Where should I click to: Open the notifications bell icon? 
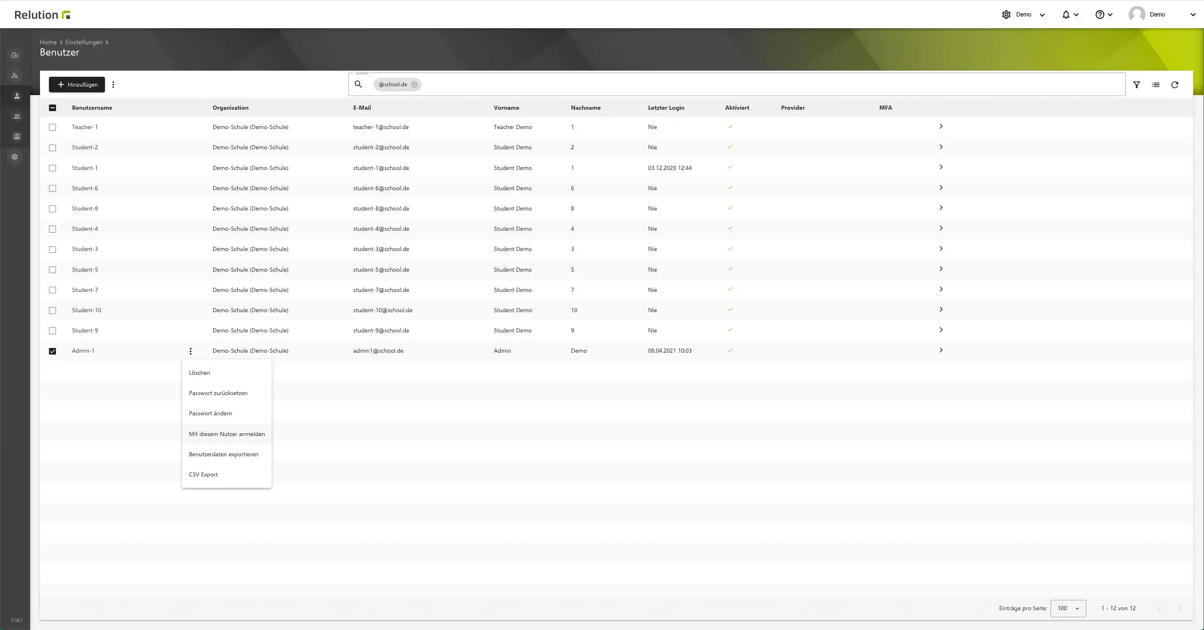pyautogui.click(x=1066, y=15)
